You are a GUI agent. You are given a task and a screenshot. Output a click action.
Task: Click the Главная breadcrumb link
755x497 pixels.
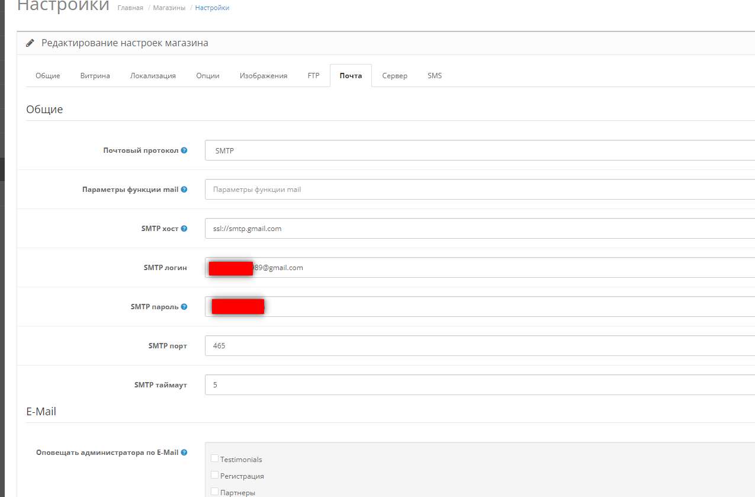coord(130,8)
